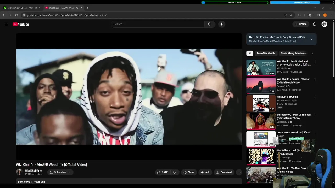Open Wiz Khalifa - We Dem Boyz title

tap(292, 170)
